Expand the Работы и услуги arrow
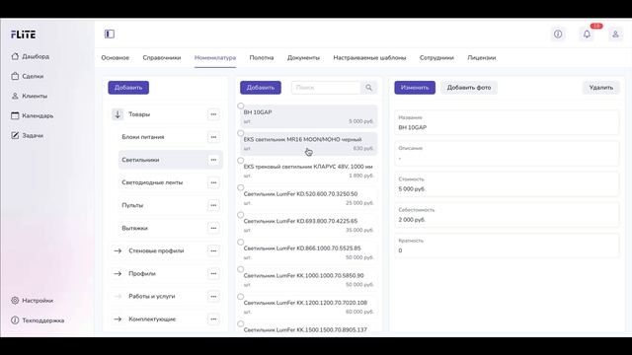 [118, 296]
